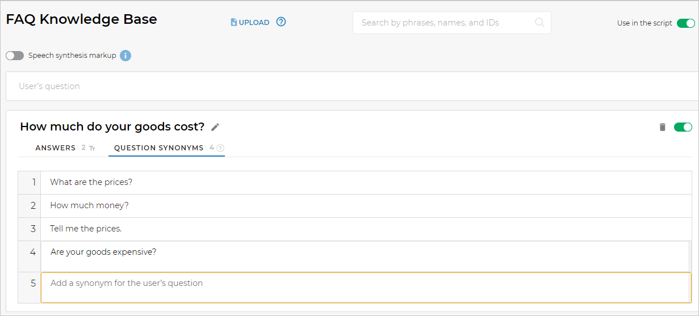Image resolution: width=699 pixels, height=316 pixels.
Task: Click the User's question input field
Action: click(x=352, y=86)
